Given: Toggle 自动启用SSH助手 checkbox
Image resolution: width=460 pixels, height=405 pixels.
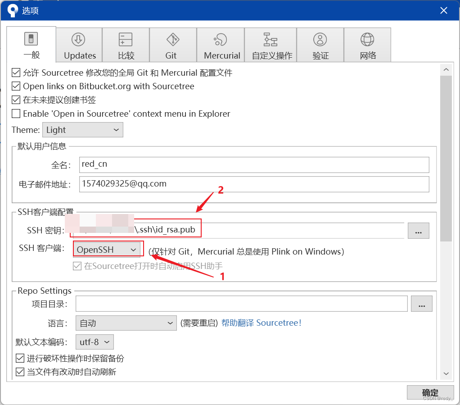Looking at the screenshot, I should pos(77,266).
